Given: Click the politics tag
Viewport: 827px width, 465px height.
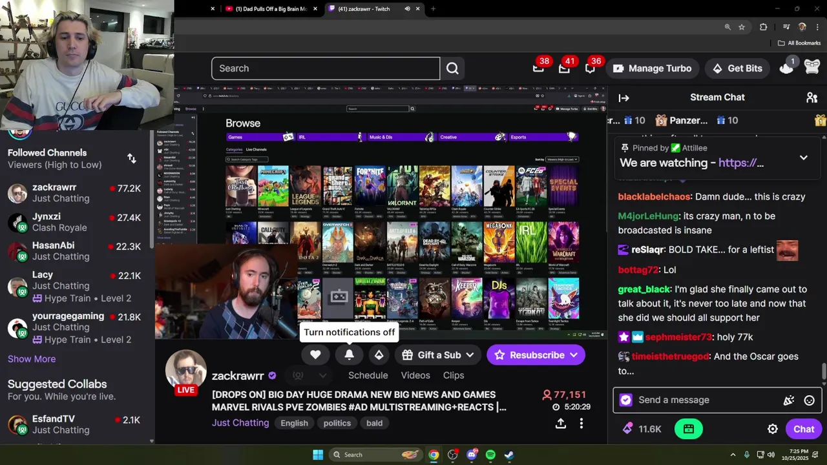Looking at the screenshot, I should tap(337, 423).
